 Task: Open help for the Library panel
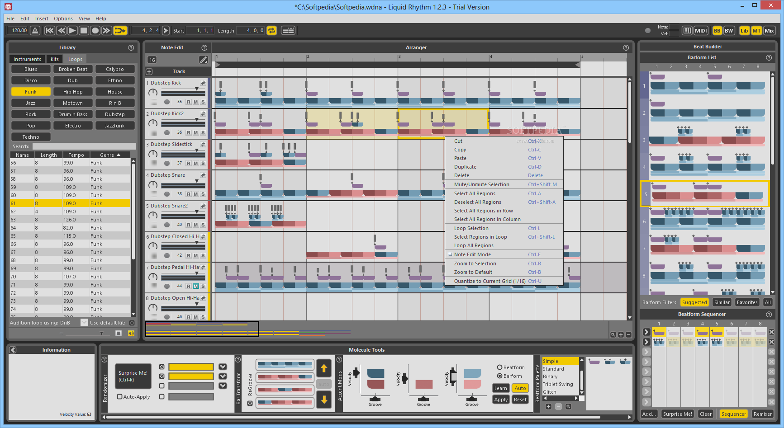point(131,47)
